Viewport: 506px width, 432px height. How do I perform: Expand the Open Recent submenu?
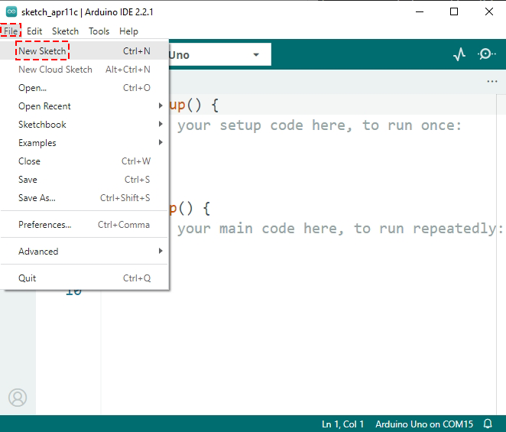(85, 106)
